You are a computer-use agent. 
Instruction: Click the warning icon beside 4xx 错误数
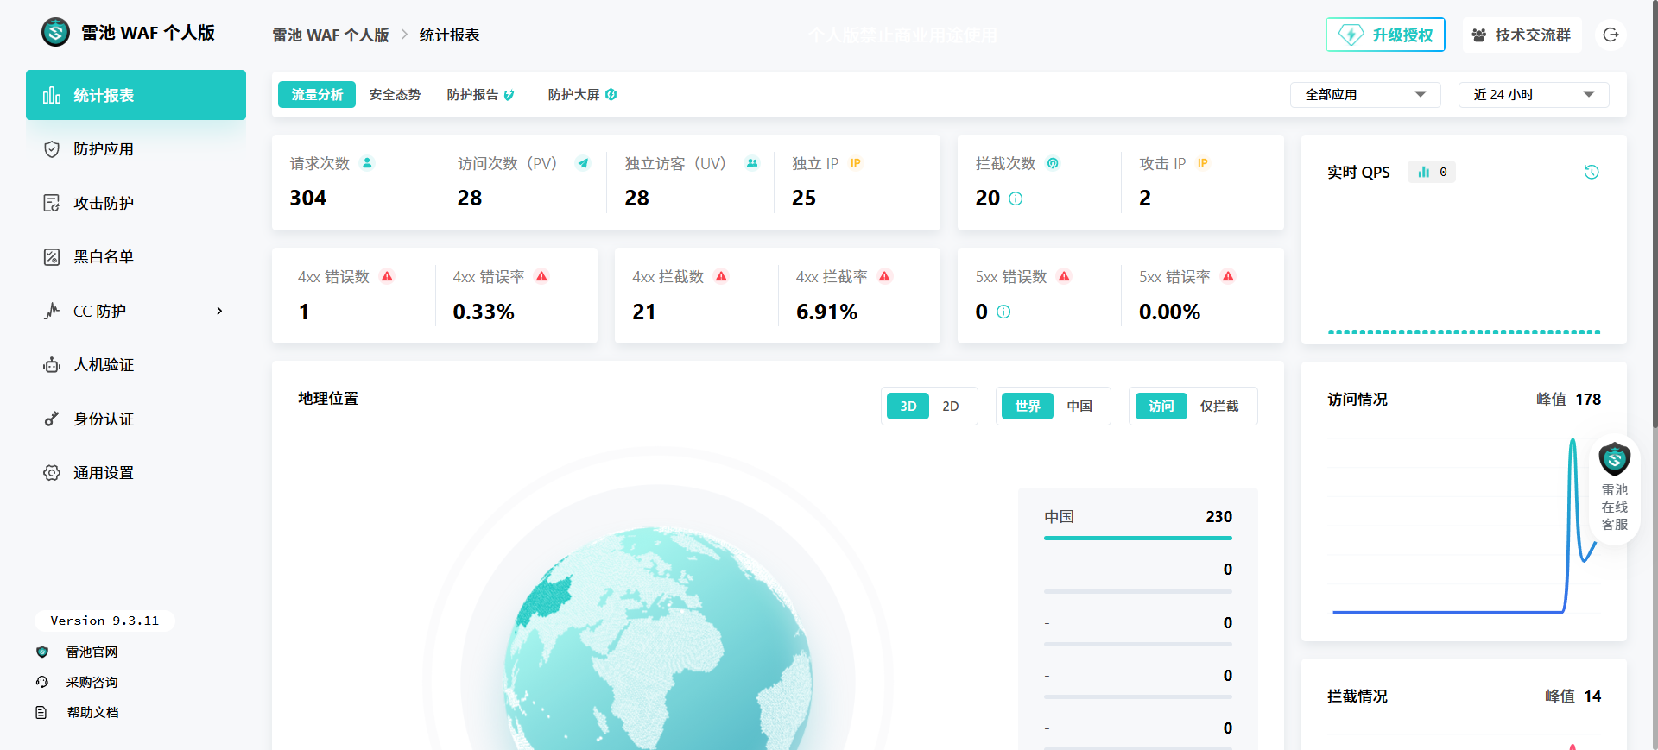pyautogui.click(x=387, y=276)
